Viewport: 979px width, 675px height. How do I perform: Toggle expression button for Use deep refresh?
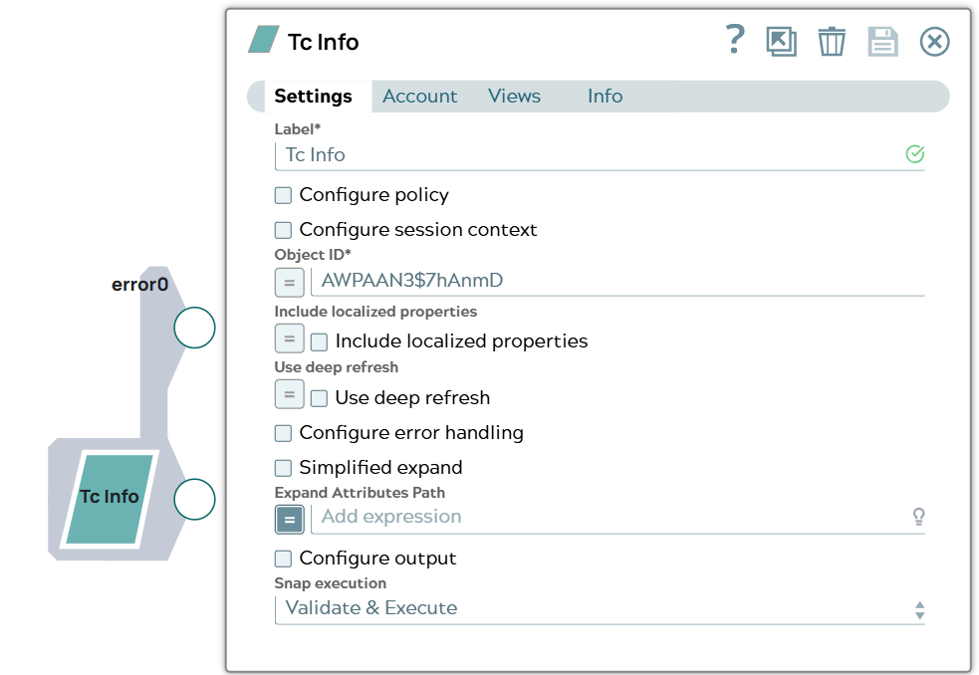[290, 394]
